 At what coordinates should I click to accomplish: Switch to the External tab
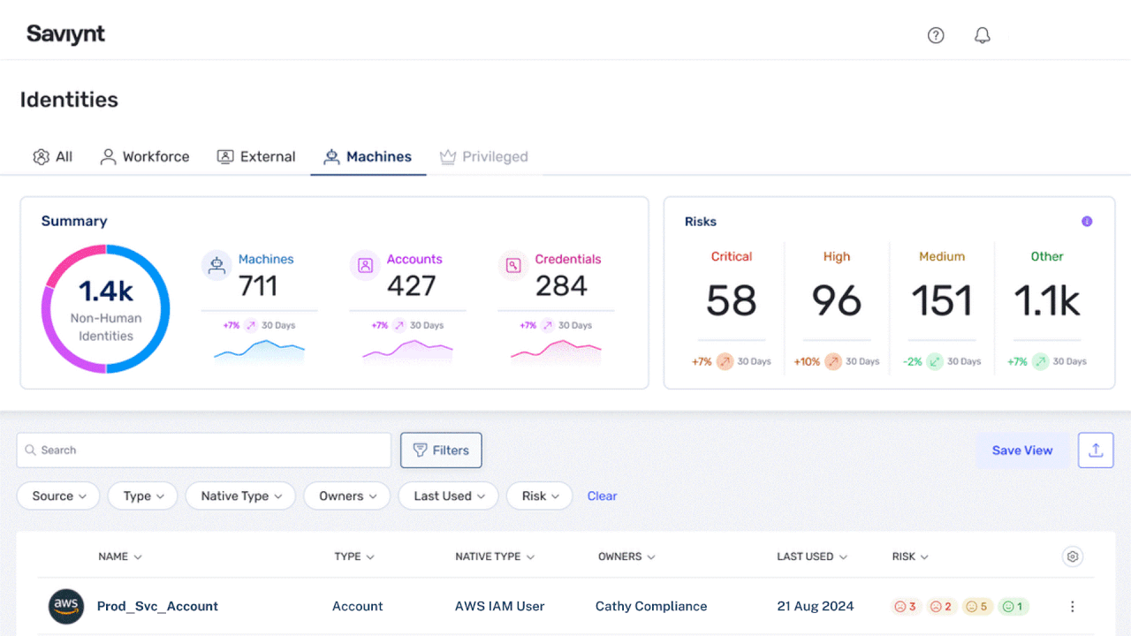pyautogui.click(x=256, y=157)
